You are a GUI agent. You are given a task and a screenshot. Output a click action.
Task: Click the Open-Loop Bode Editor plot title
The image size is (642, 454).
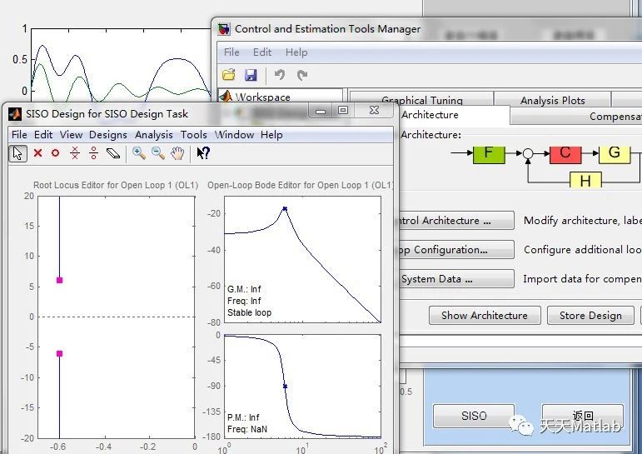click(x=300, y=185)
